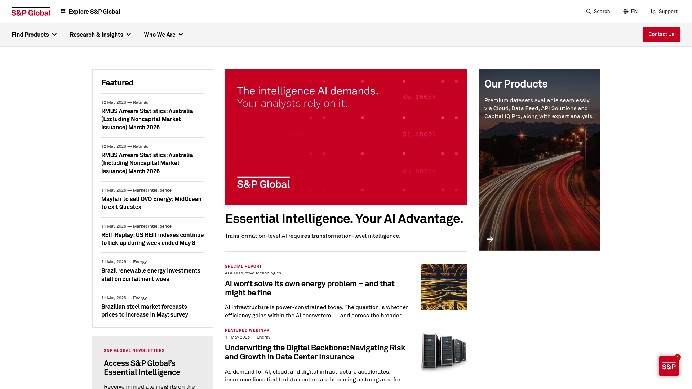Click the Contact Us button
This screenshot has width=692, height=389.
point(661,35)
